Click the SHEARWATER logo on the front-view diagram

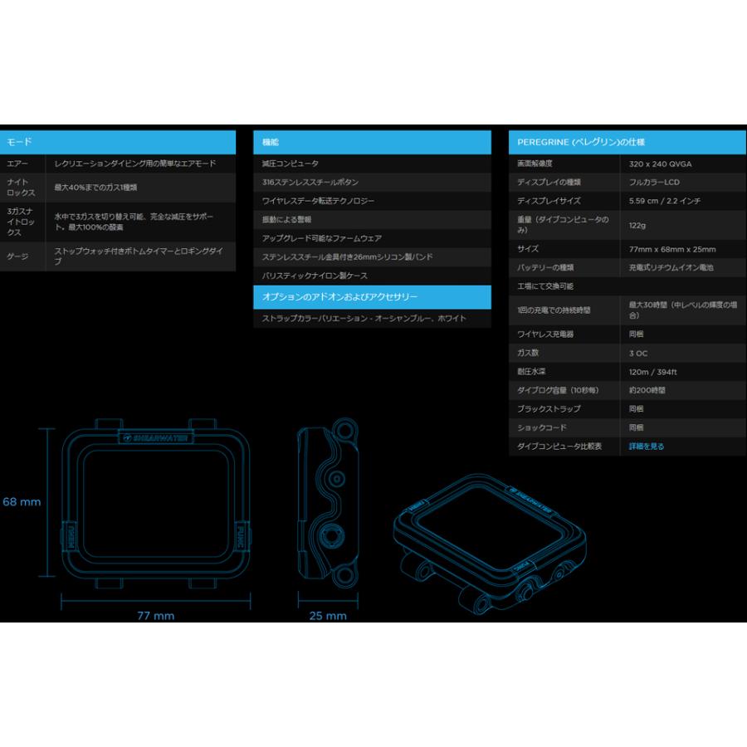(156, 437)
